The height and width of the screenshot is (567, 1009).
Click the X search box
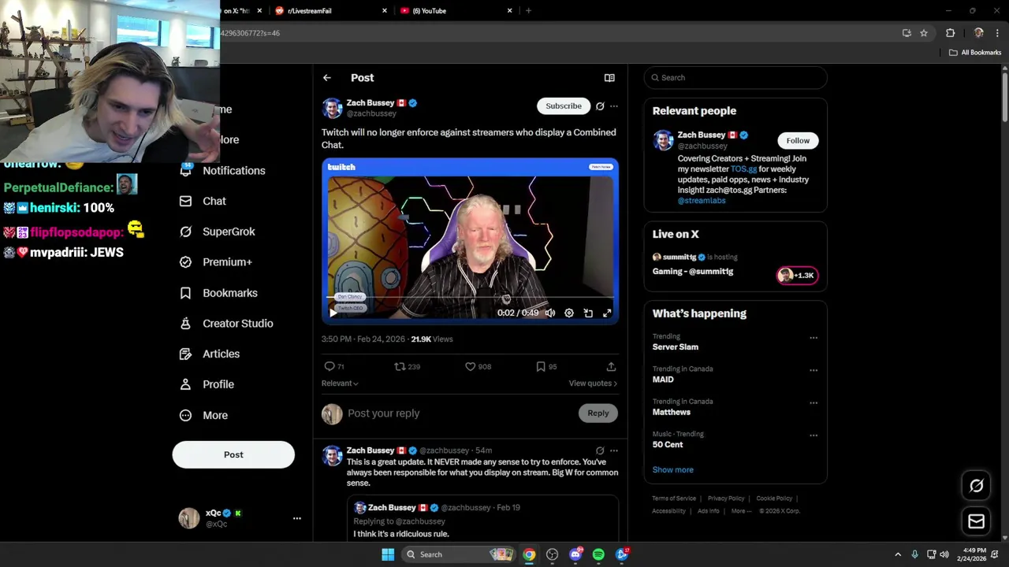[x=735, y=78]
